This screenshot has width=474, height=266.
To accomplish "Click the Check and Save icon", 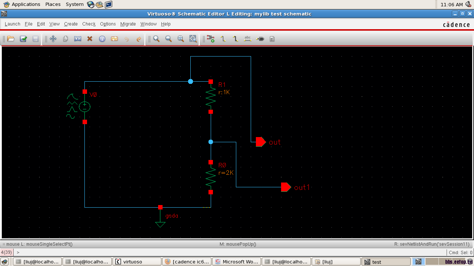I will coord(23,39).
